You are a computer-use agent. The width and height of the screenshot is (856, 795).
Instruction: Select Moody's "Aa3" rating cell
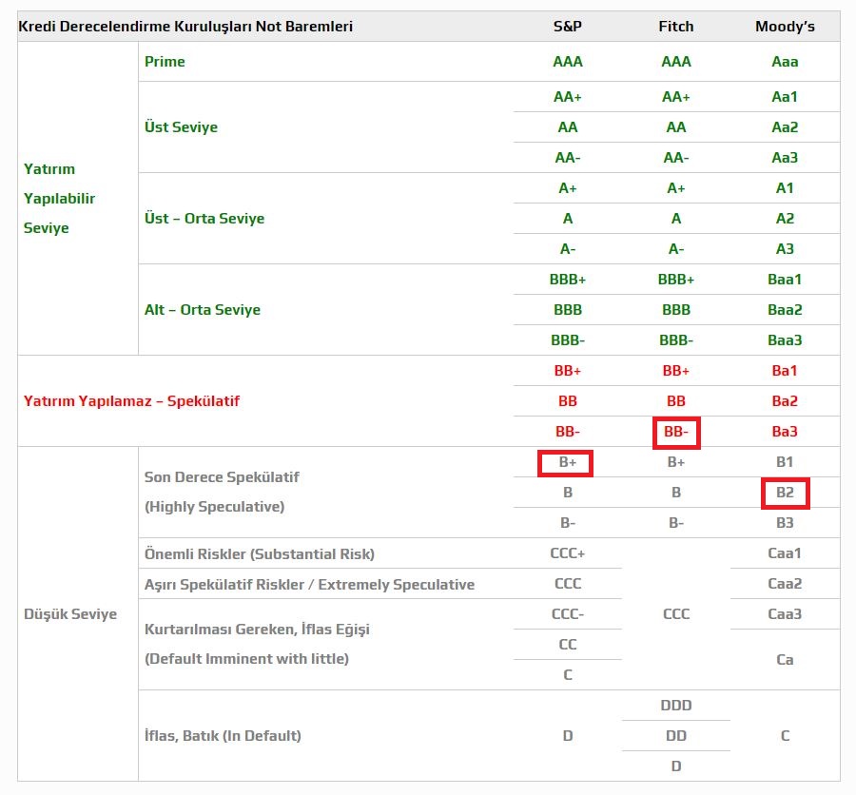(x=785, y=158)
